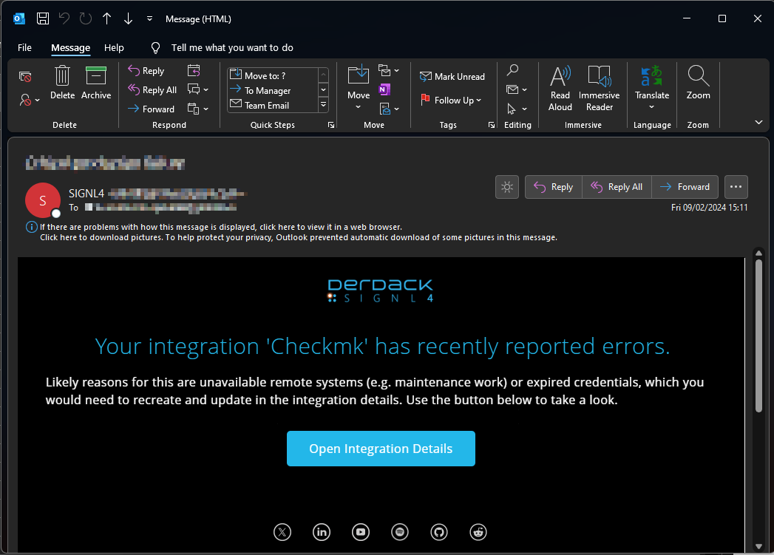The image size is (774, 555).
Task: Send the message to OneNote
Action: pyautogui.click(x=384, y=89)
